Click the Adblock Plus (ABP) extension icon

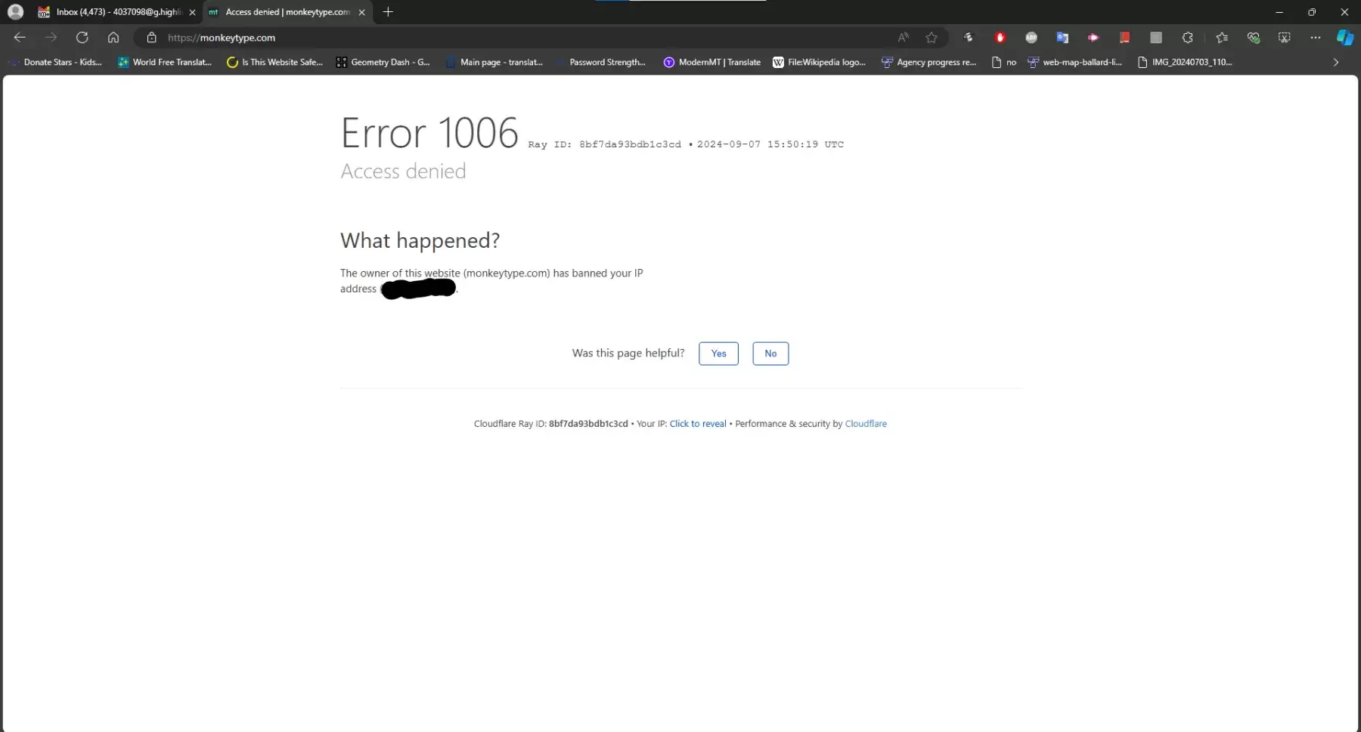1031,37
